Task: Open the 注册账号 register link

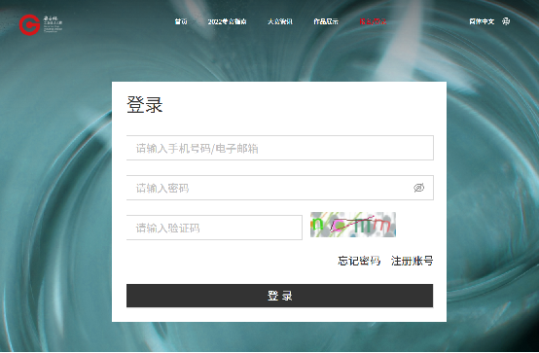Action: point(412,261)
